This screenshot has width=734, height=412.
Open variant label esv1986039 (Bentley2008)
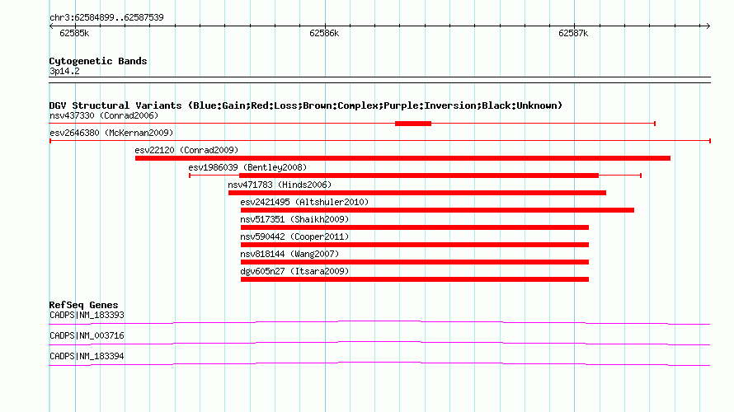(247, 167)
